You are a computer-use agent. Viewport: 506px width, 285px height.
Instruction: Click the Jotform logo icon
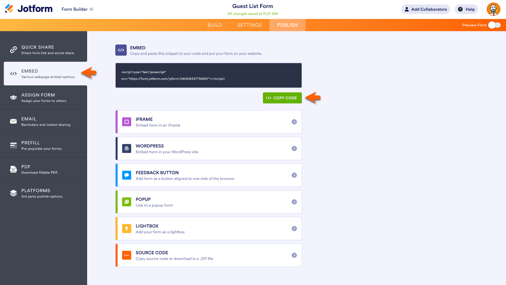point(9,9)
